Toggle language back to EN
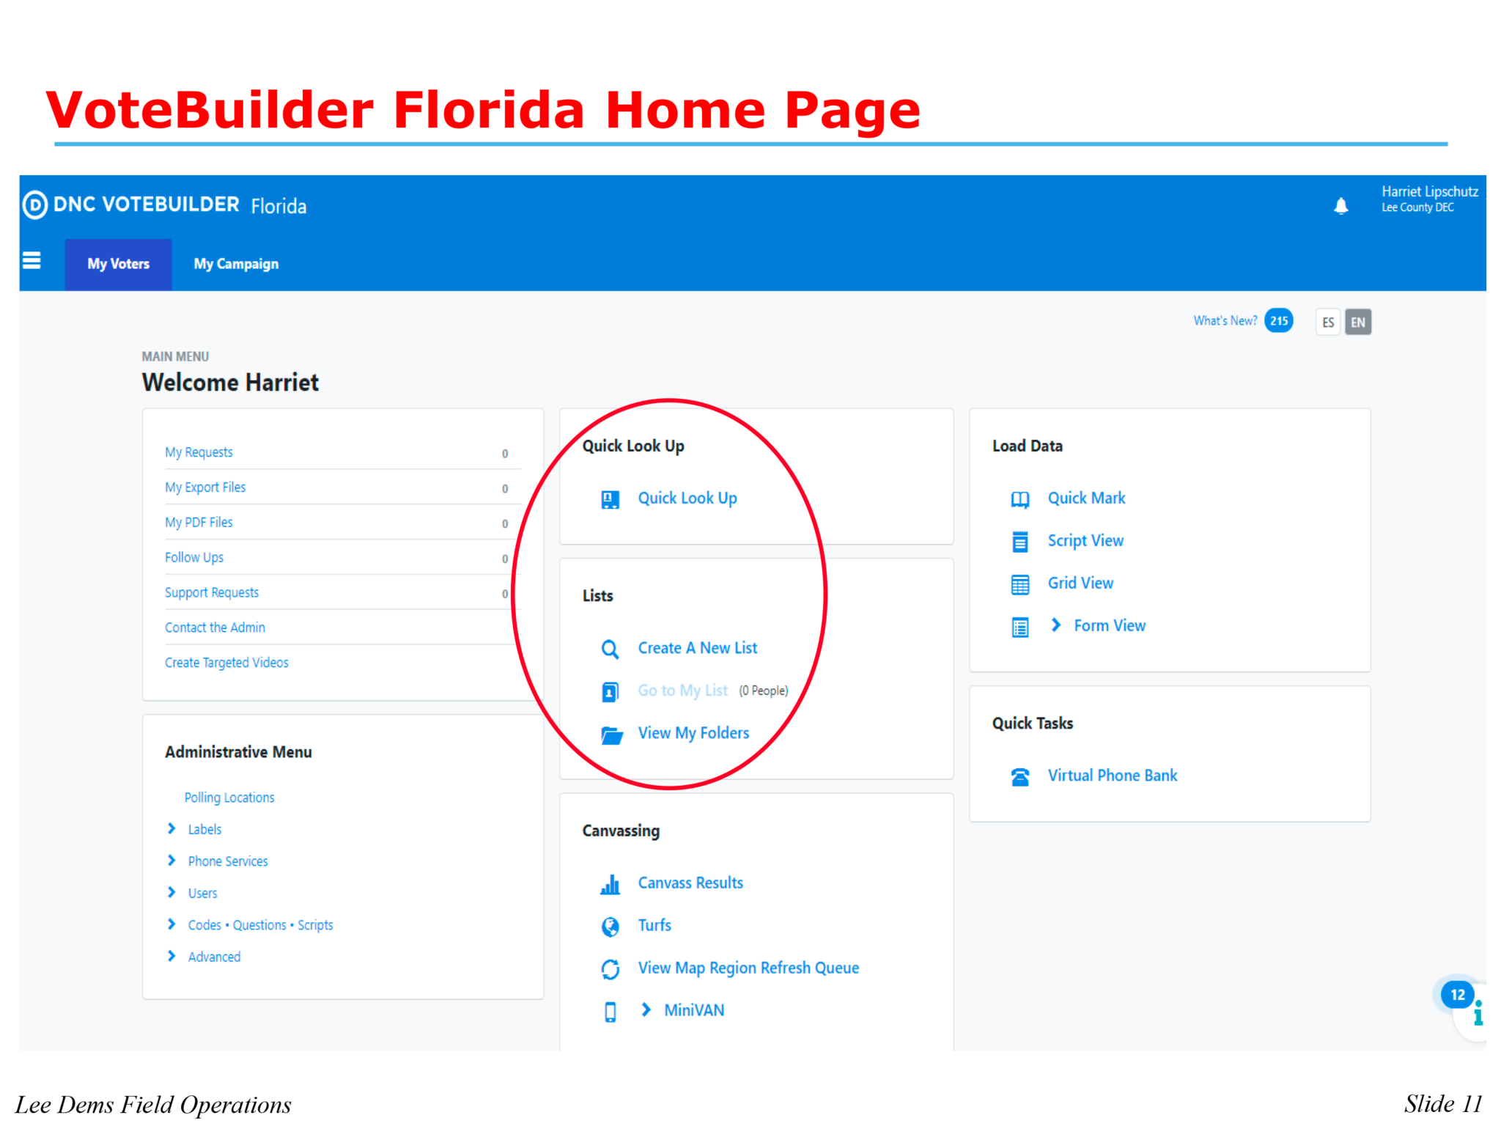The width and height of the screenshot is (1501, 1126). tap(1357, 321)
